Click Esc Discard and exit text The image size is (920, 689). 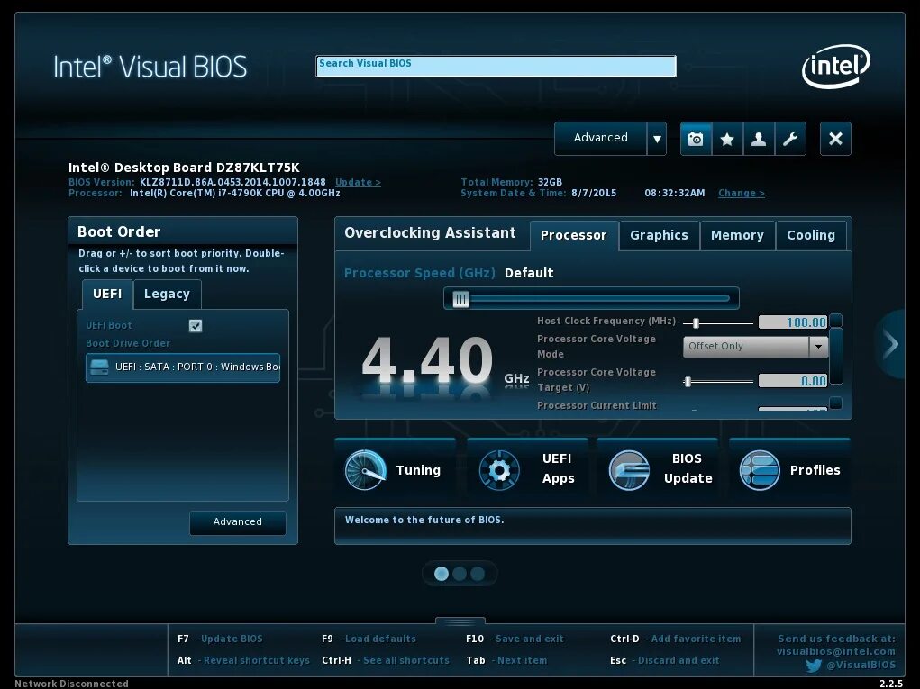pos(665,661)
